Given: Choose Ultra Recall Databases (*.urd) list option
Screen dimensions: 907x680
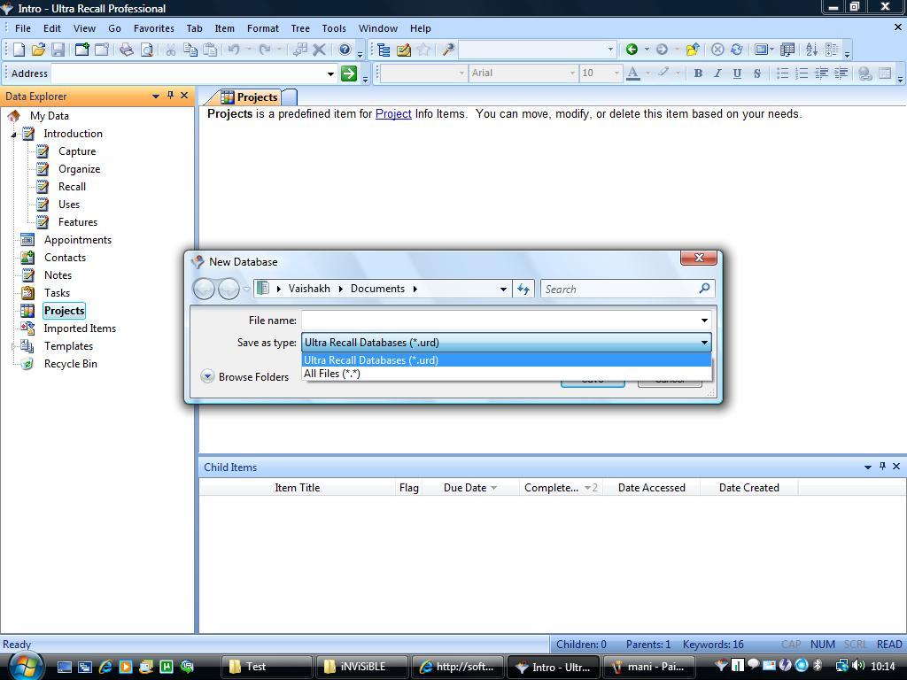Looking at the screenshot, I should (507, 359).
